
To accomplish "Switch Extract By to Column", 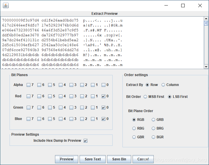I will pos(163,85).
